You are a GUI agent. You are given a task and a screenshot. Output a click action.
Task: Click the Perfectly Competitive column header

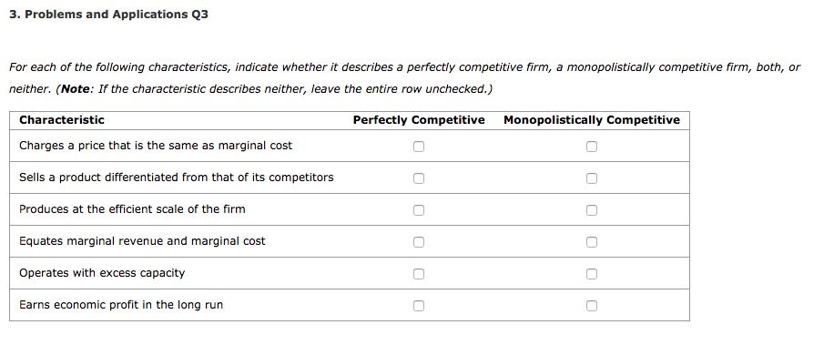click(419, 120)
